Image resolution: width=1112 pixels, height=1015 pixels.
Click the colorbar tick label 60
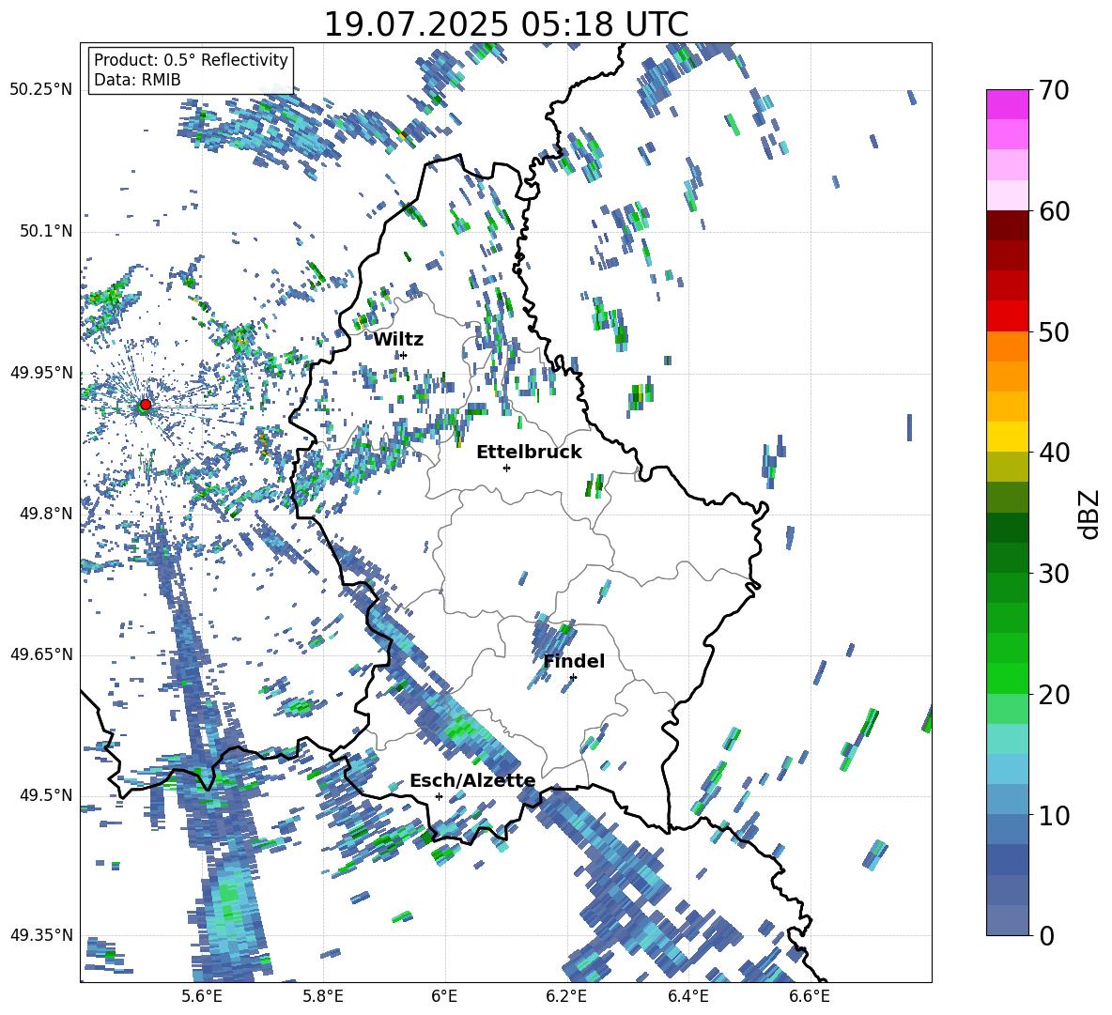point(1053,211)
